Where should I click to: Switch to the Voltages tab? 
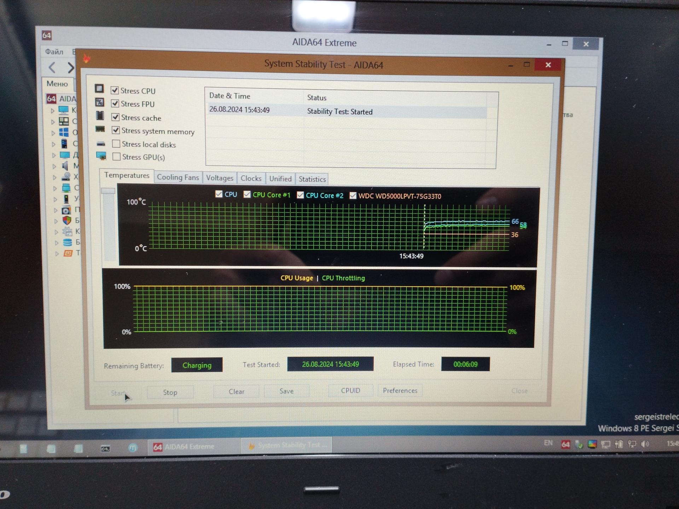pyautogui.click(x=220, y=178)
